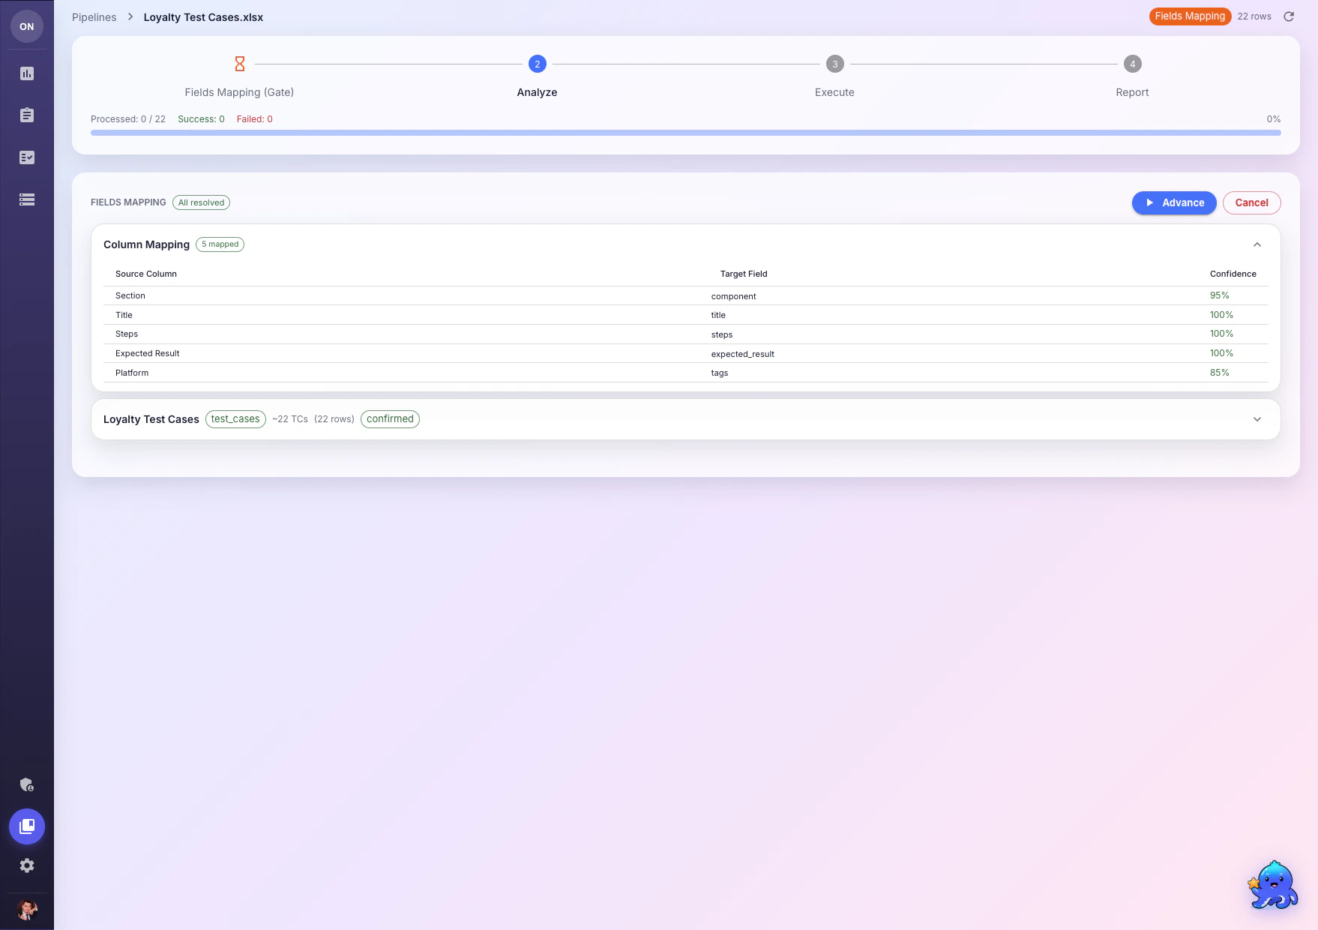Click the All resolved badge

pyautogui.click(x=202, y=202)
